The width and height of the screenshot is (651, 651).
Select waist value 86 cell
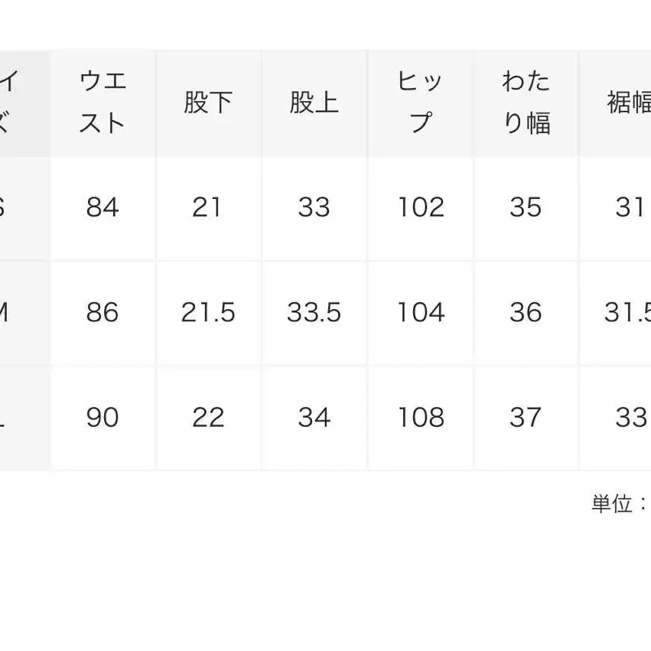click(103, 312)
